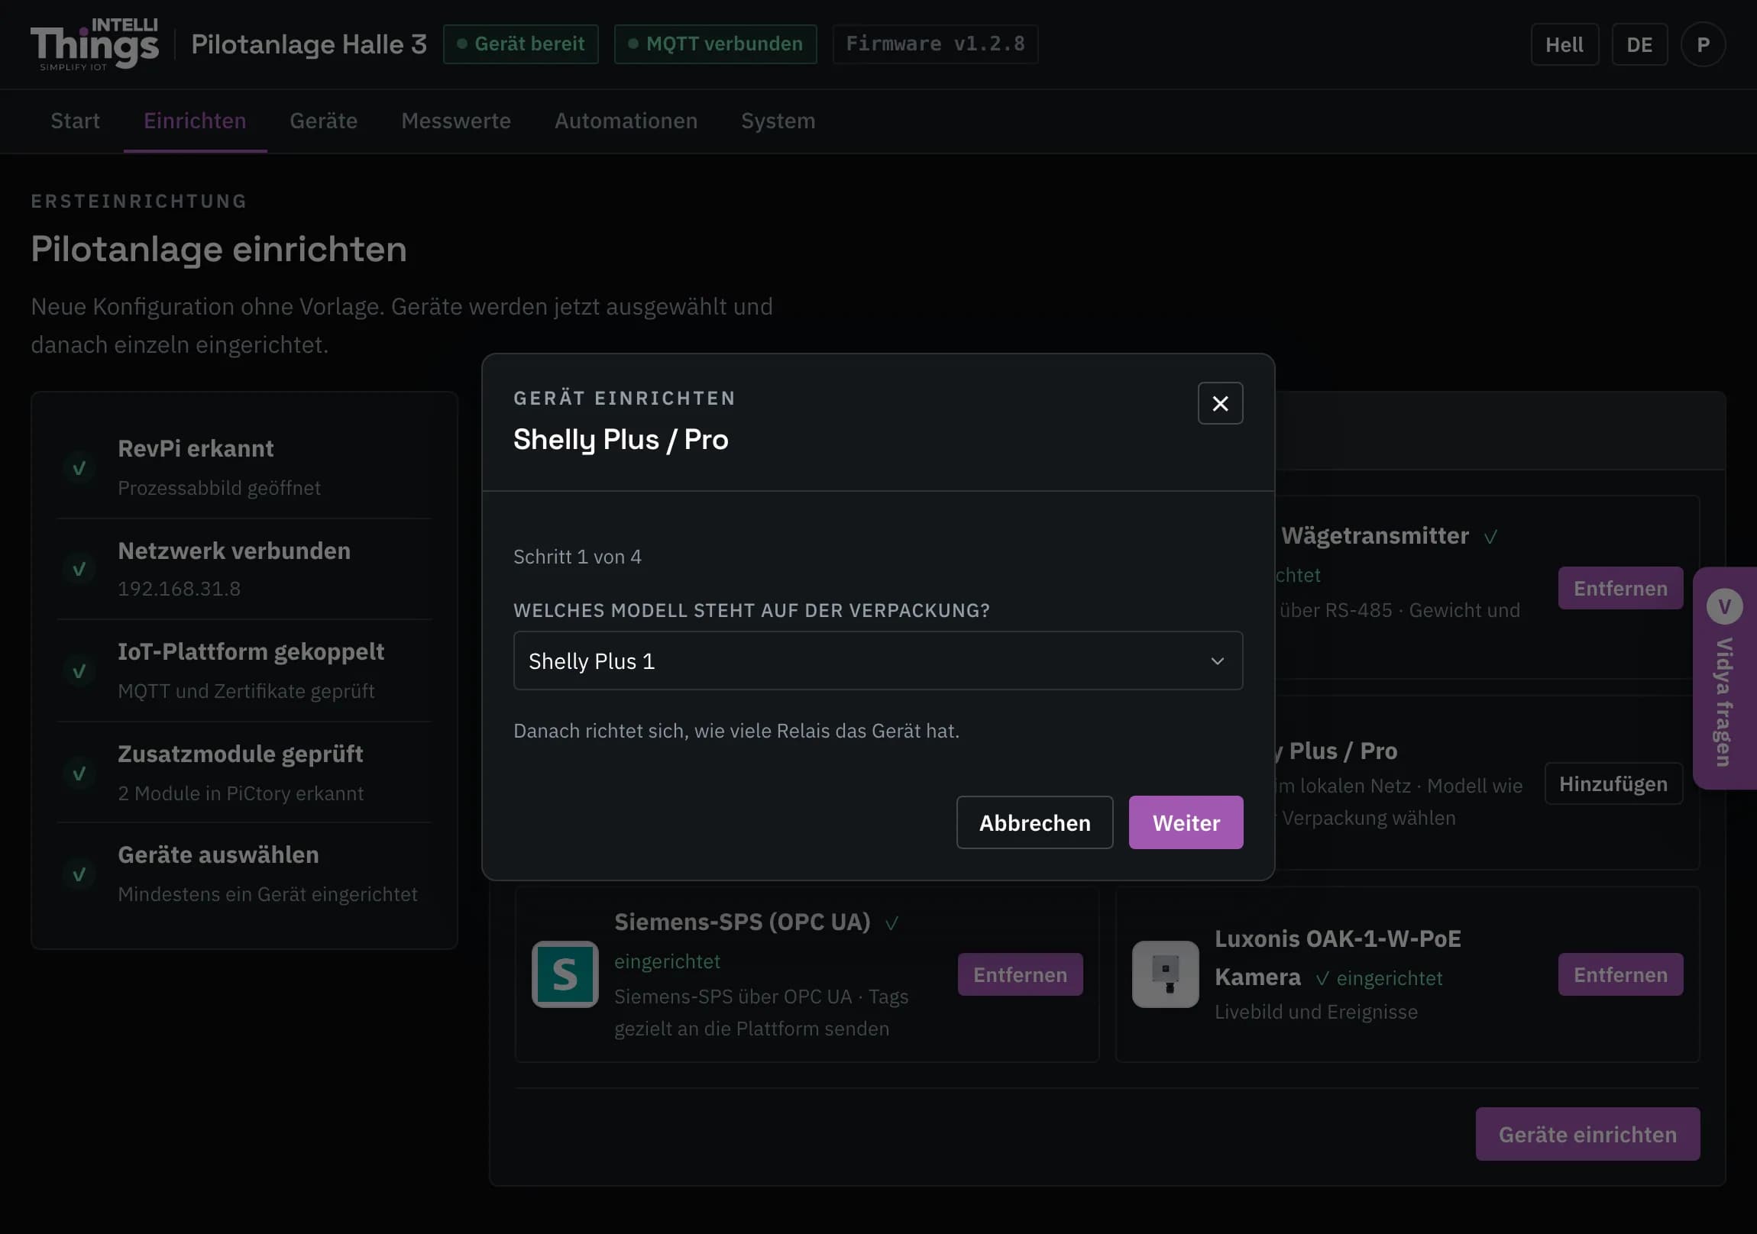Viewport: 1757px width, 1234px height.
Task: Click the Gerät bereit status badge
Action: click(520, 44)
